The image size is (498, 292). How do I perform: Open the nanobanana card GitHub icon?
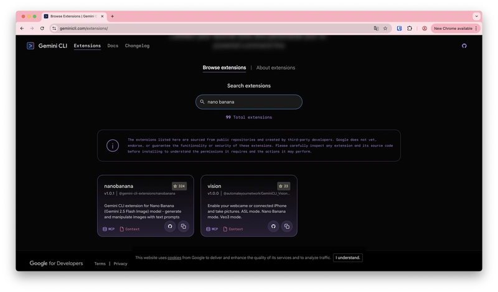tap(170, 226)
